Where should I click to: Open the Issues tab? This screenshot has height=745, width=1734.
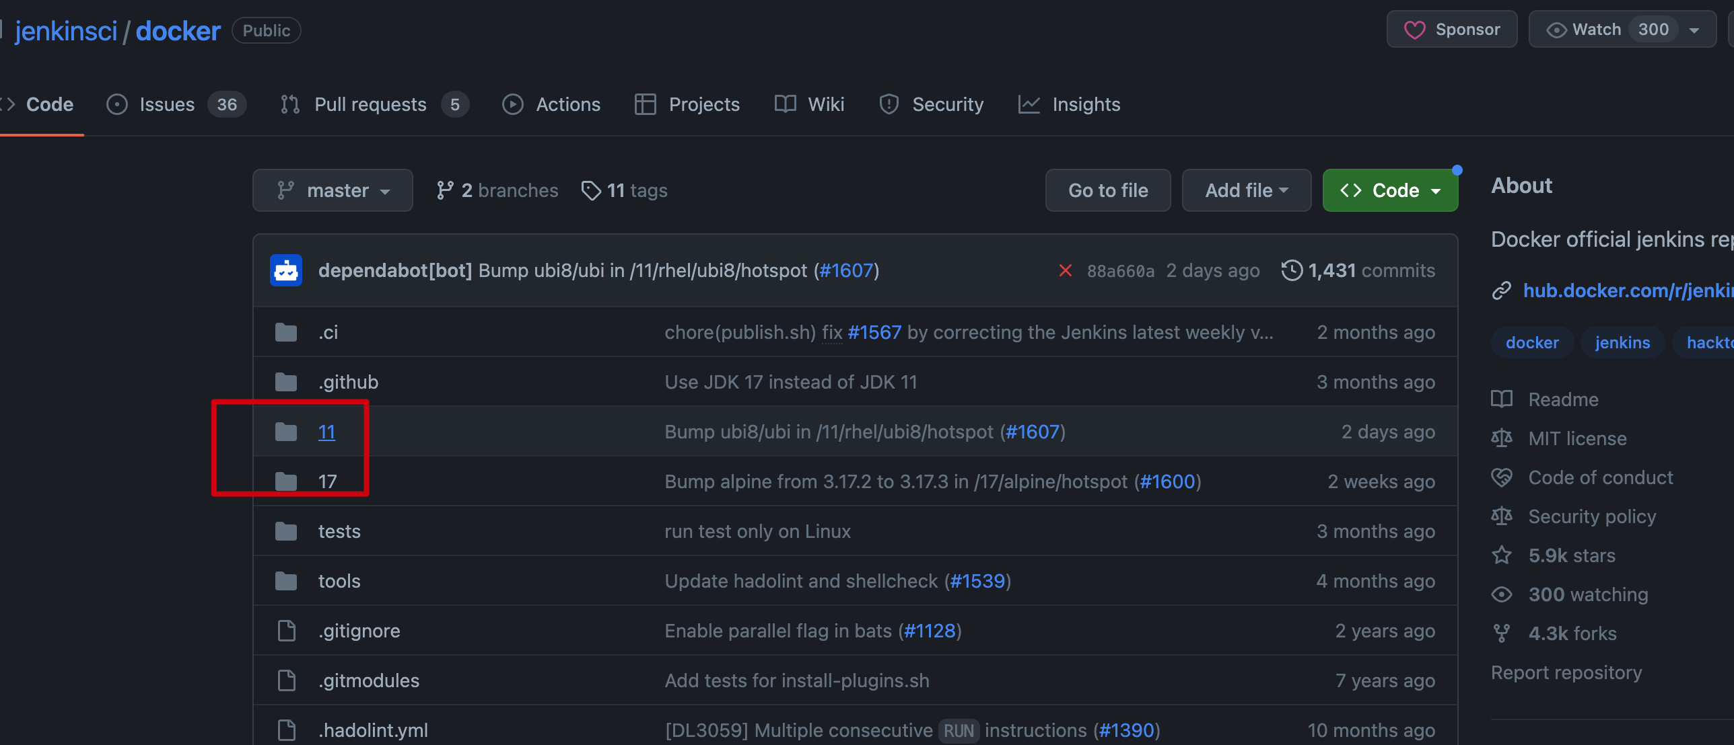coord(176,104)
